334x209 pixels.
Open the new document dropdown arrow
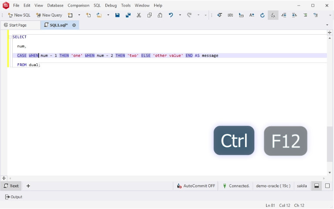(79, 15)
